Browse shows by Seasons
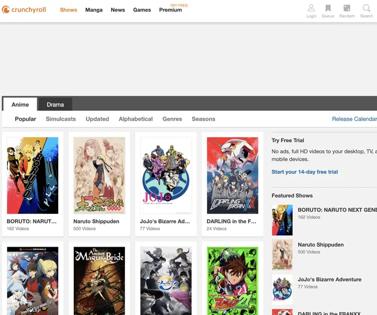 tap(204, 119)
